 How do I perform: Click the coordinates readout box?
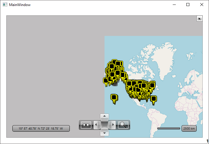(41, 128)
